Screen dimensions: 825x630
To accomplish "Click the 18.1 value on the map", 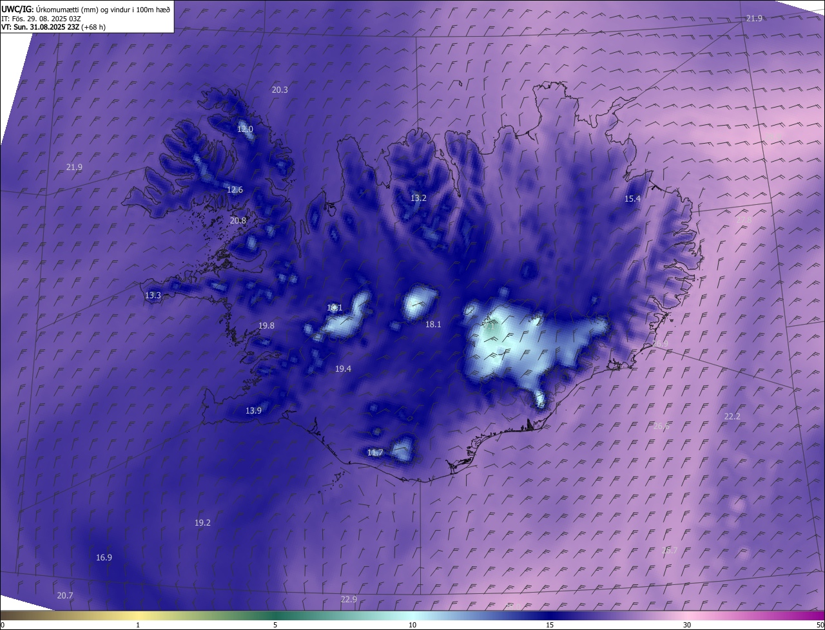I will tap(433, 325).
